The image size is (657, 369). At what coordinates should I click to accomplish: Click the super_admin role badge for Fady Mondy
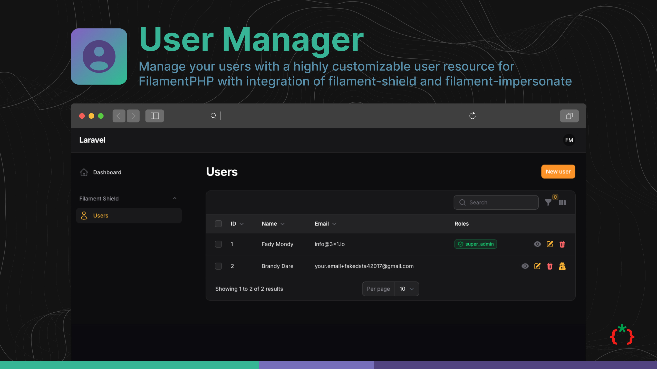(476, 244)
